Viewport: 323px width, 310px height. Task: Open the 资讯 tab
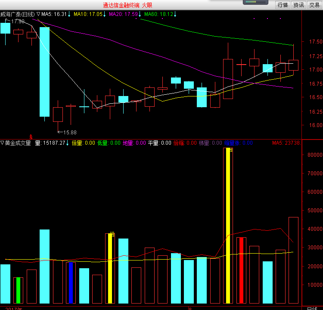[298, 5]
